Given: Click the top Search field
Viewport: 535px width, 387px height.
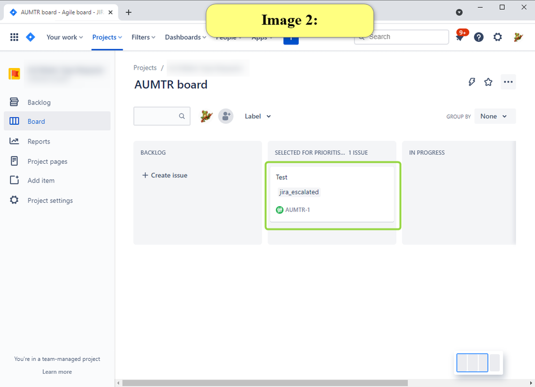Looking at the screenshot, I should click(x=402, y=37).
